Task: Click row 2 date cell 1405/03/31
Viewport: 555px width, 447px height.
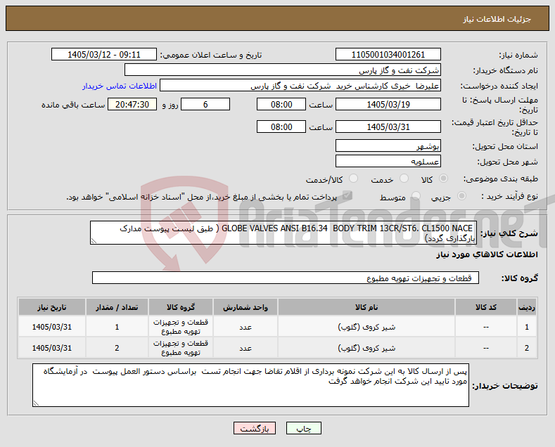Action: (51, 348)
